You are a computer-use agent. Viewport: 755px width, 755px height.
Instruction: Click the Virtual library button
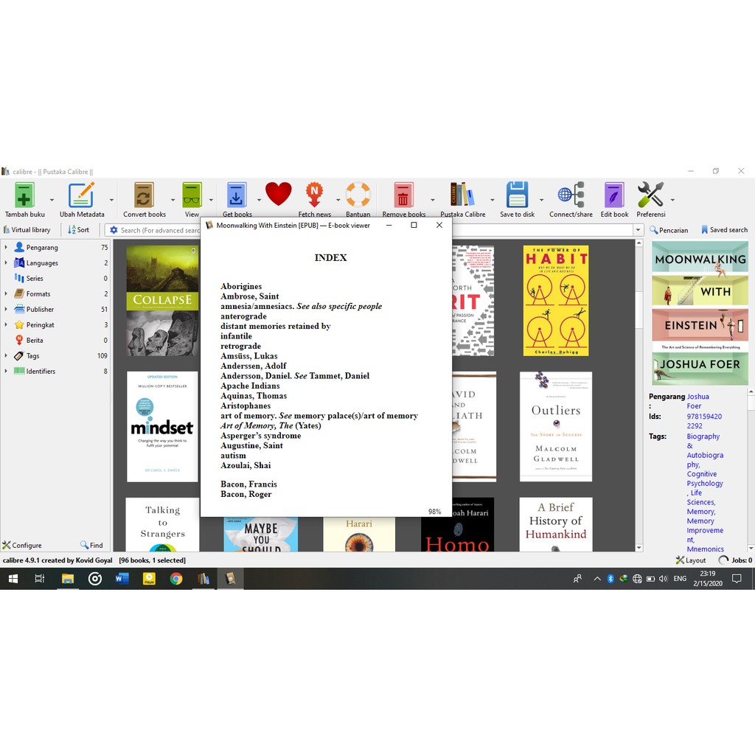click(27, 230)
